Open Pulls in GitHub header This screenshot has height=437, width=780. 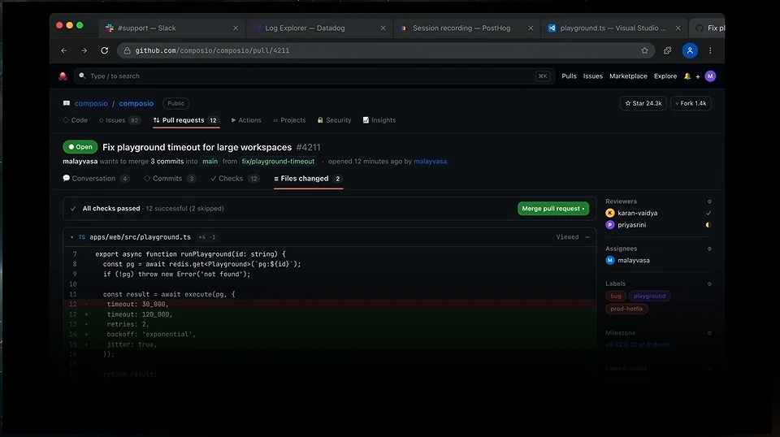569,76
